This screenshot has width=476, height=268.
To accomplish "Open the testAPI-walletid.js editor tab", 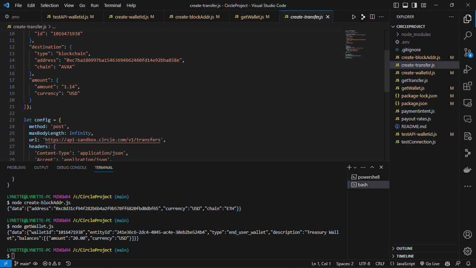I will tap(73, 17).
